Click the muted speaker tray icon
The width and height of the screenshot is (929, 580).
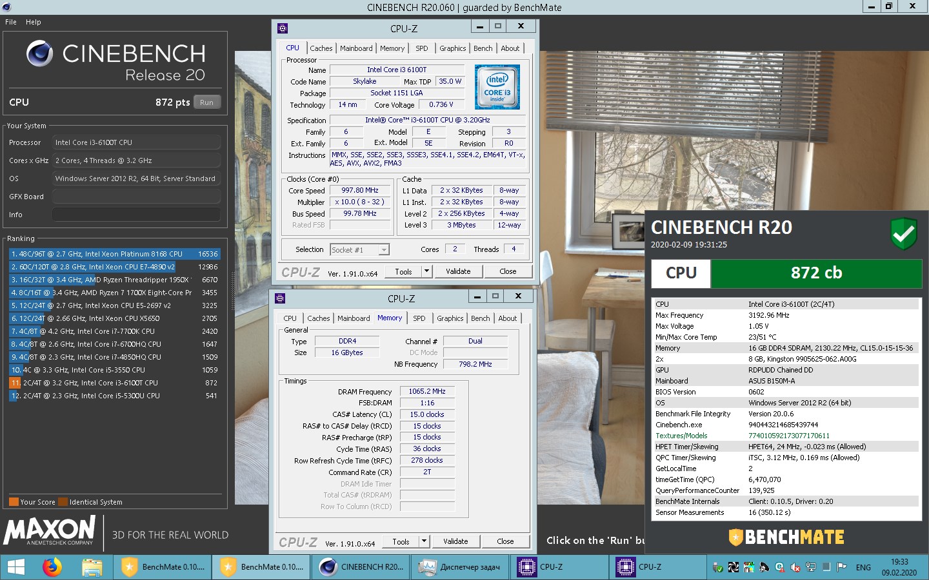pyautogui.click(x=795, y=567)
